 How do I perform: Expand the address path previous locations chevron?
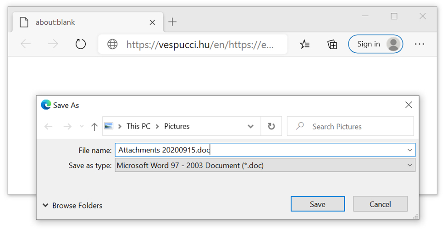pyautogui.click(x=251, y=126)
